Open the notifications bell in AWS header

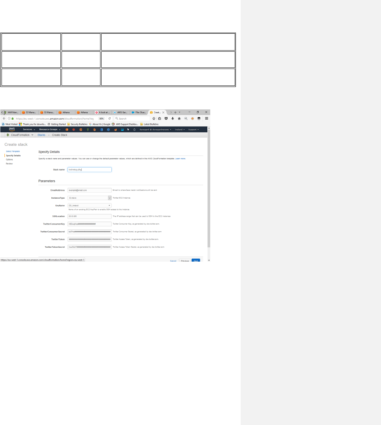(134, 130)
